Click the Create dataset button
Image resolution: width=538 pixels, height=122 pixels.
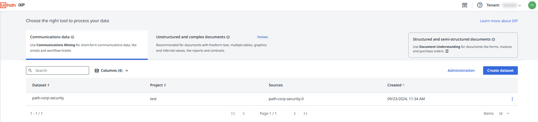coord(500,71)
